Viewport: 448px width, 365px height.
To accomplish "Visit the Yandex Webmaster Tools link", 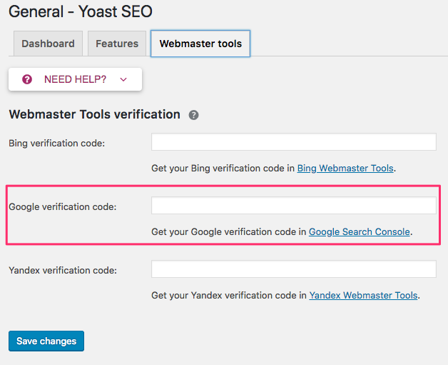I will (364, 296).
